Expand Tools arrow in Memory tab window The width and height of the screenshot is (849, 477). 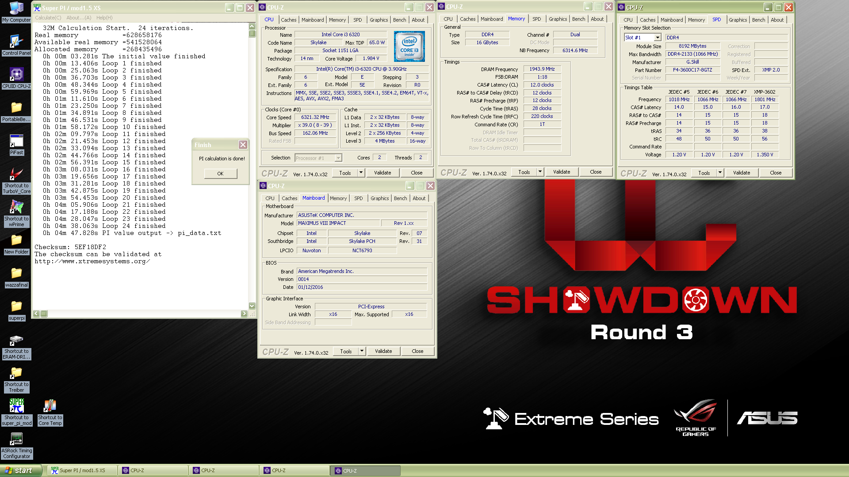(540, 172)
